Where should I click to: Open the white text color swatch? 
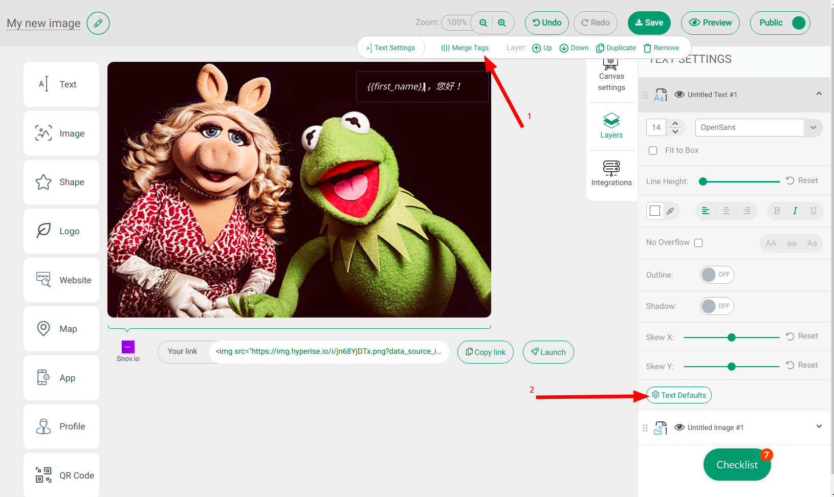click(x=655, y=211)
